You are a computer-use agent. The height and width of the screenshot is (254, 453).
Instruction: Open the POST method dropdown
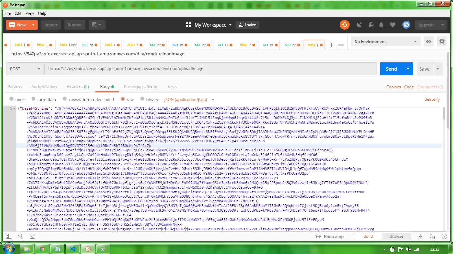[x=25, y=69]
